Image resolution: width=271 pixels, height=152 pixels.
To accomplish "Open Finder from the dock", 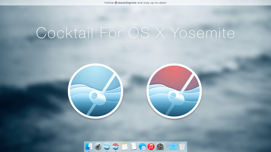I will [89, 147].
